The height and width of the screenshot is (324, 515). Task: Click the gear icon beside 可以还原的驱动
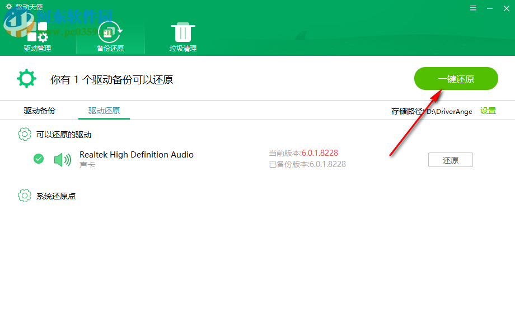(x=24, y=134)
